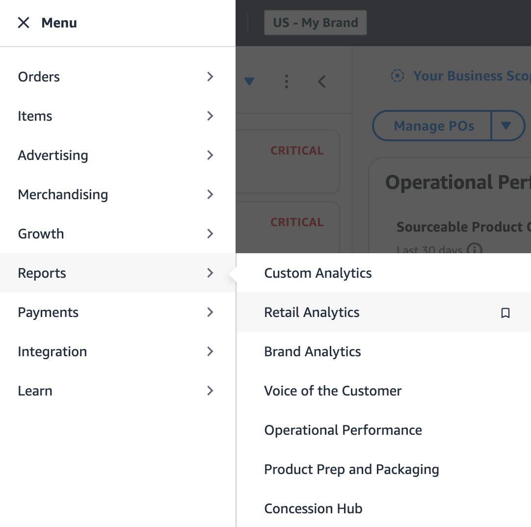Image resolution: width=531 pixels, height=527 pixels.
Task: Click the Manage POs button
Action: point(432,126)
